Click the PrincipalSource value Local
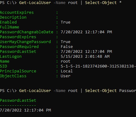 [67, 71]
